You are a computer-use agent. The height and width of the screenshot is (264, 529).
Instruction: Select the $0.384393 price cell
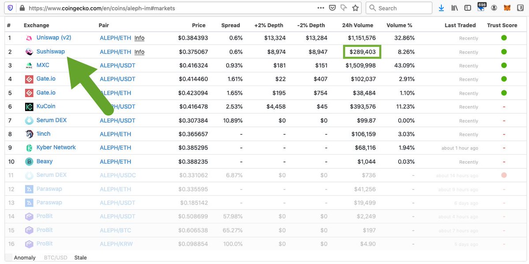tap(193, 38)
